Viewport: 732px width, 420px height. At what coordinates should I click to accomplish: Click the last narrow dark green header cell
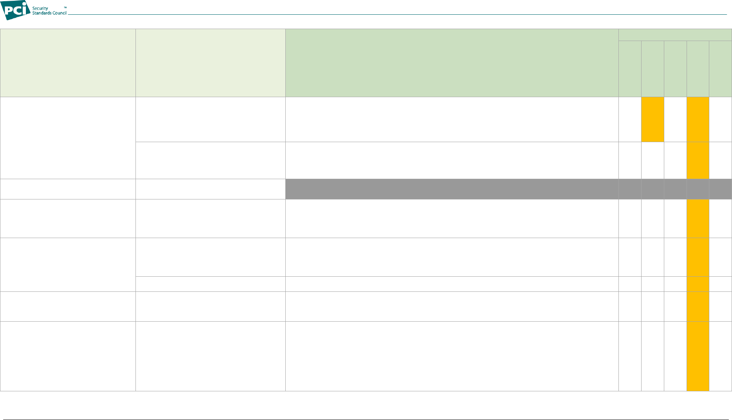tap(720, 69)
